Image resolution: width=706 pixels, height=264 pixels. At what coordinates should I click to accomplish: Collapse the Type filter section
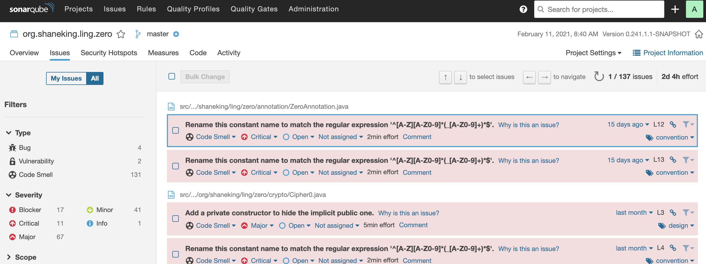tap(18, 133)
